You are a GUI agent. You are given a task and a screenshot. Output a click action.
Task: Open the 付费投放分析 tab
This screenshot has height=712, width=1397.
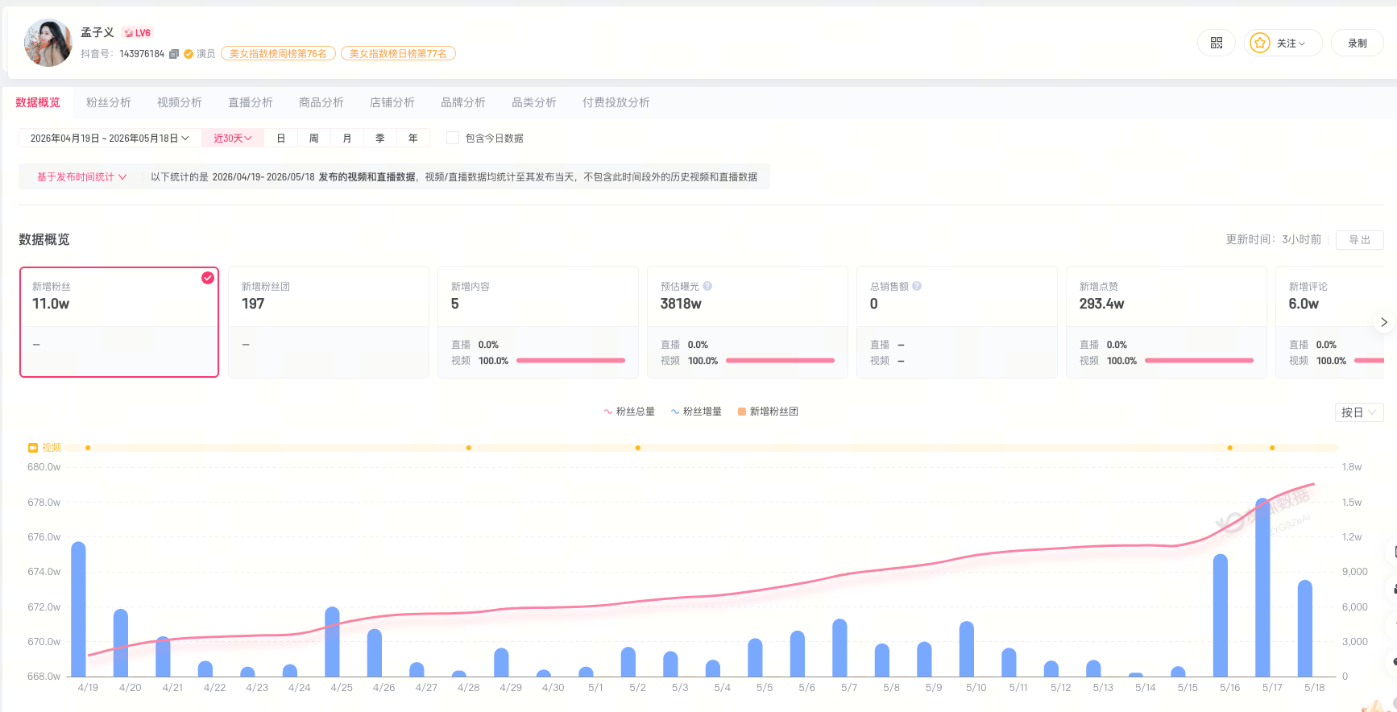click(x=616, y=102)
